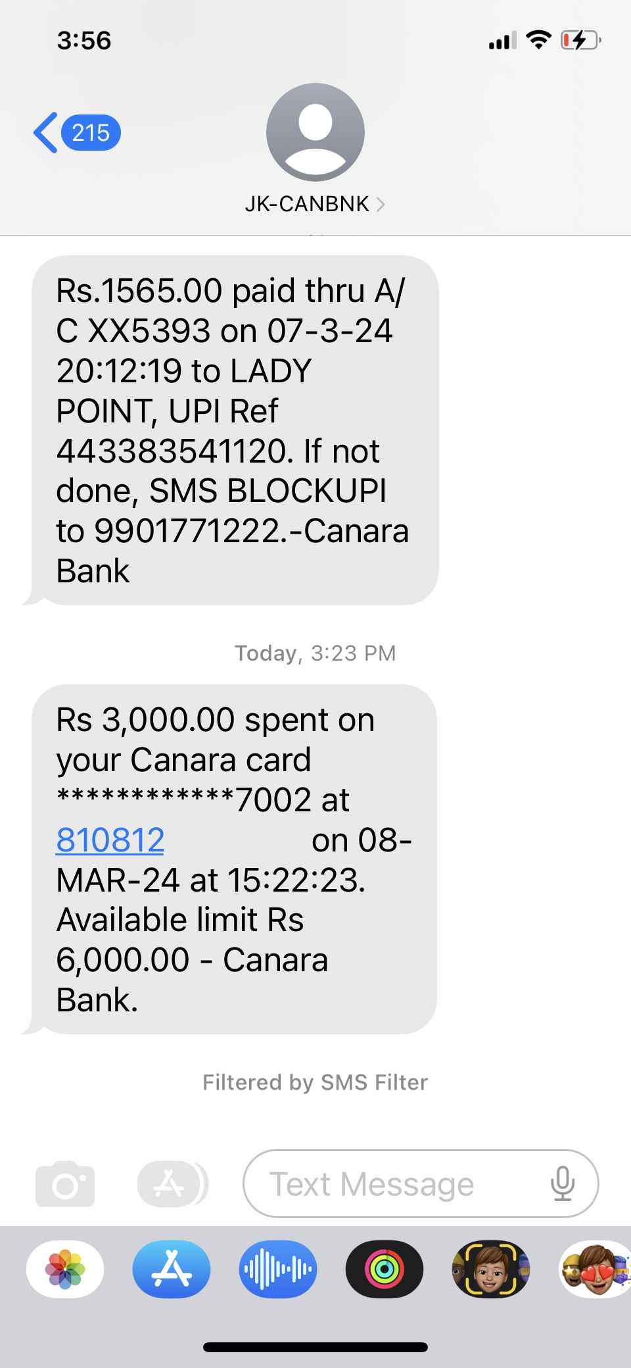Tap the gray contact avatar

pos(315,132)
